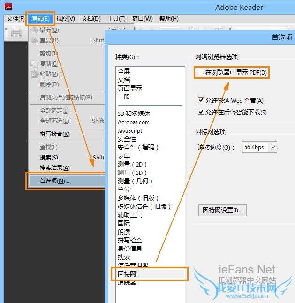This screenshot has width=295, height=303.
Task: Open the 文件(F) menu
Action: [15, 19]
